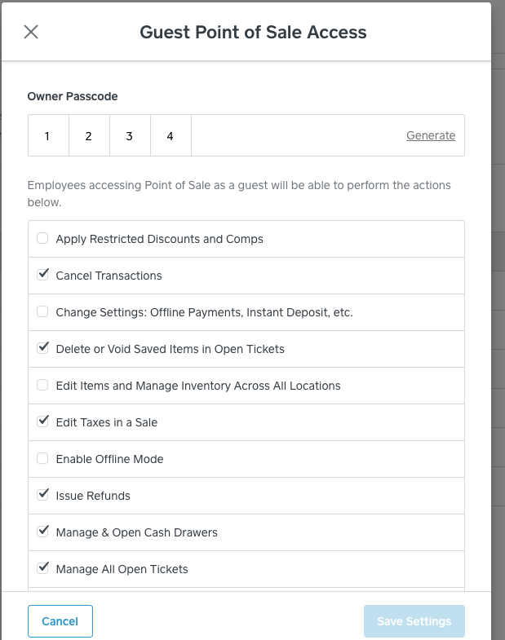Select the third passcode digit box
Image resolution: width=505 pixels, height=640 pixels.
[130, 135]
